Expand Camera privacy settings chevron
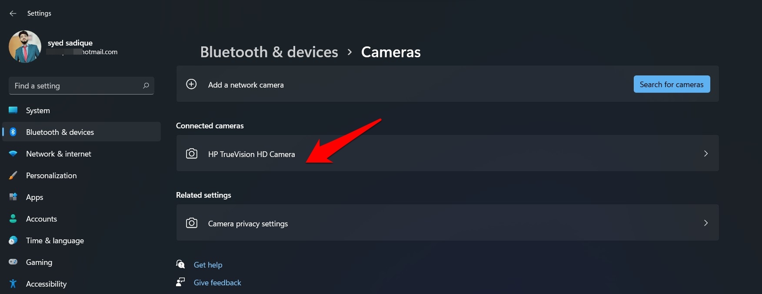Screen dimensions: 762x294 705,223
